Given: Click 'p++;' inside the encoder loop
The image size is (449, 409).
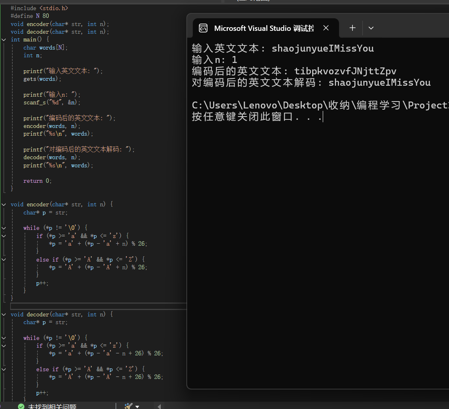Looking at the screenshot, I should pyautogui.click(x=42, y=283).
